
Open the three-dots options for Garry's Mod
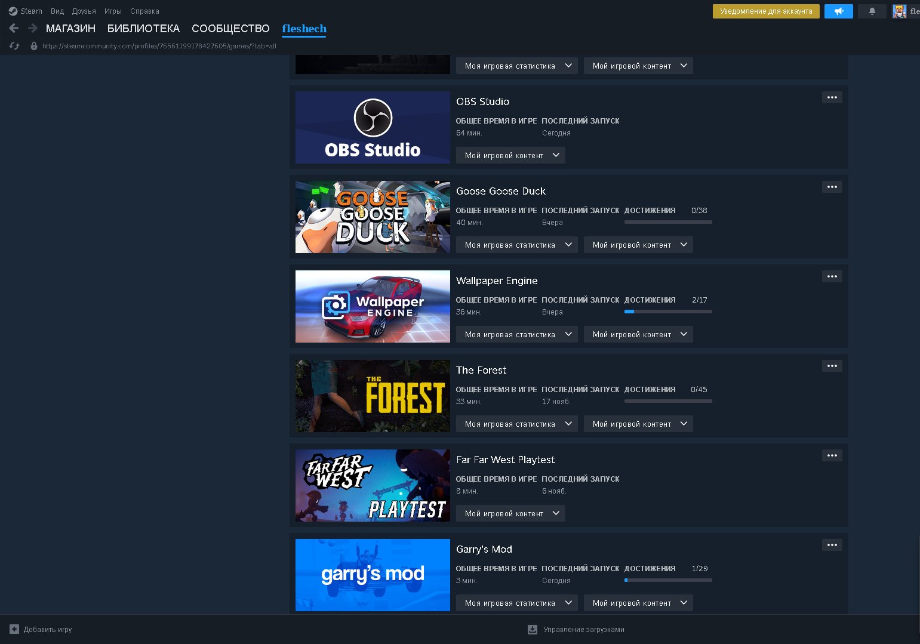click(x=832, y=545)
